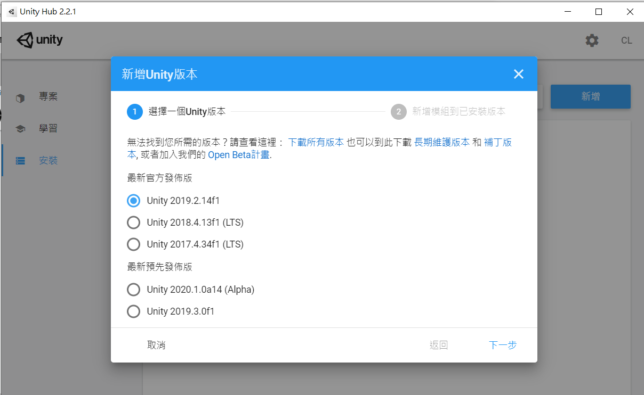Click step 1 circle 選擇一個Unity版本
This screenshot has width=644, height=395.
[x=135, y=112]
